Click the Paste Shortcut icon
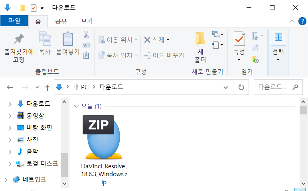Viewport: 308px width, 191px height. [86, 55]
